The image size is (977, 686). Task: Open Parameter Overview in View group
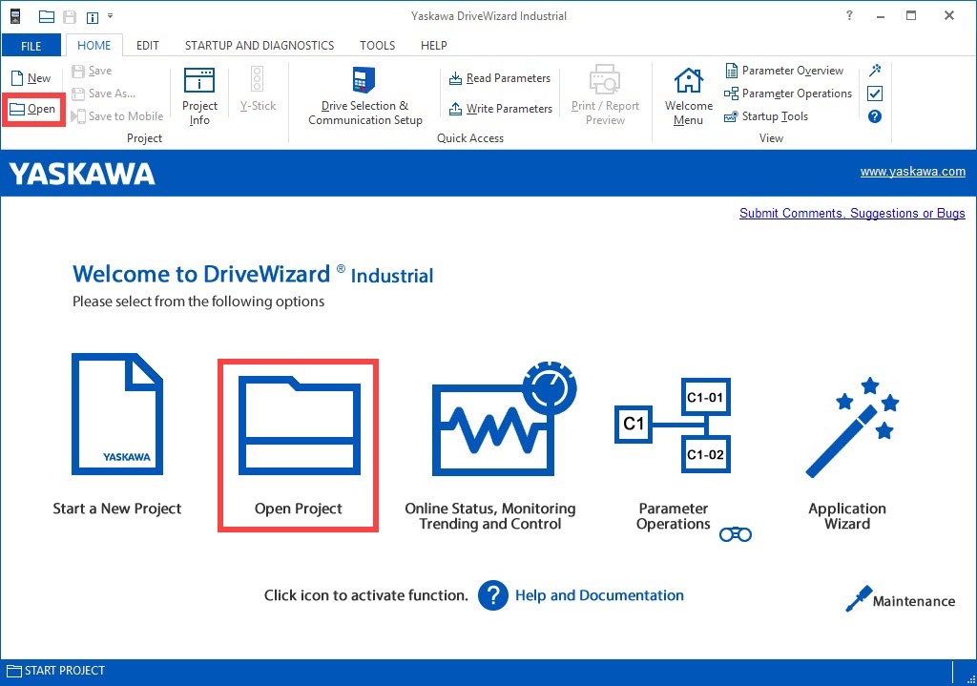tap(784, 71)
